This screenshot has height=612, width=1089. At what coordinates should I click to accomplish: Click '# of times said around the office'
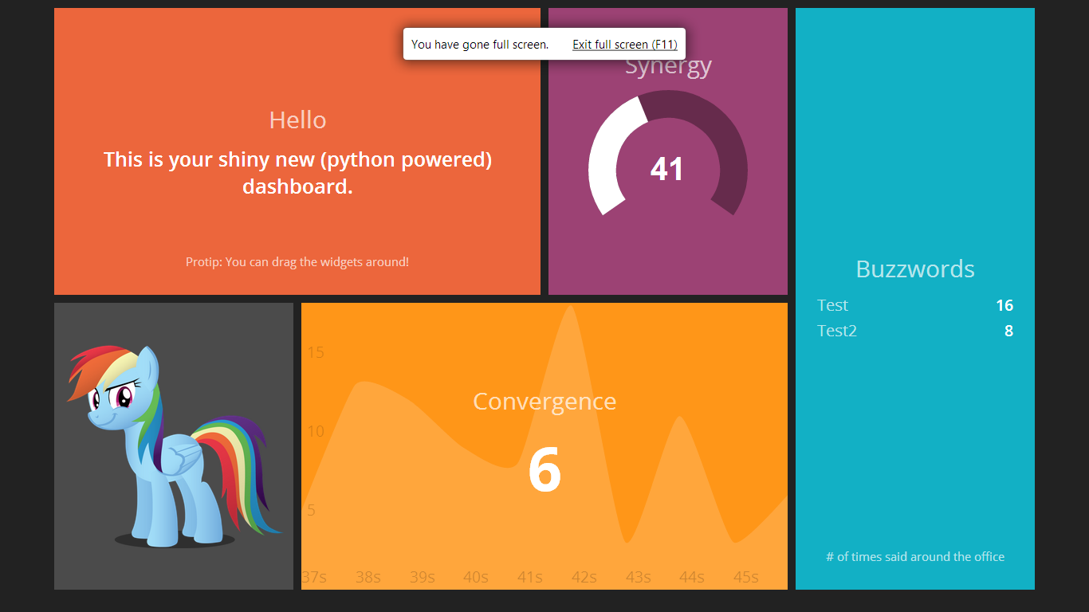(915, 557)
